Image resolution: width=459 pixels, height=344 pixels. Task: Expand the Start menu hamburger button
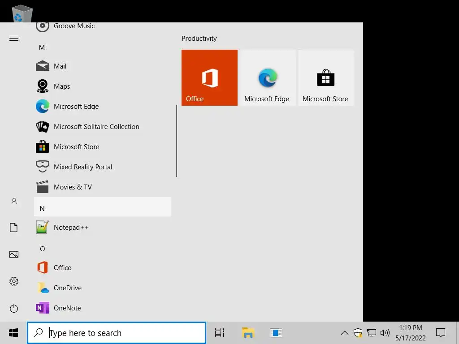pyautogui.click(x=14, y=39)
